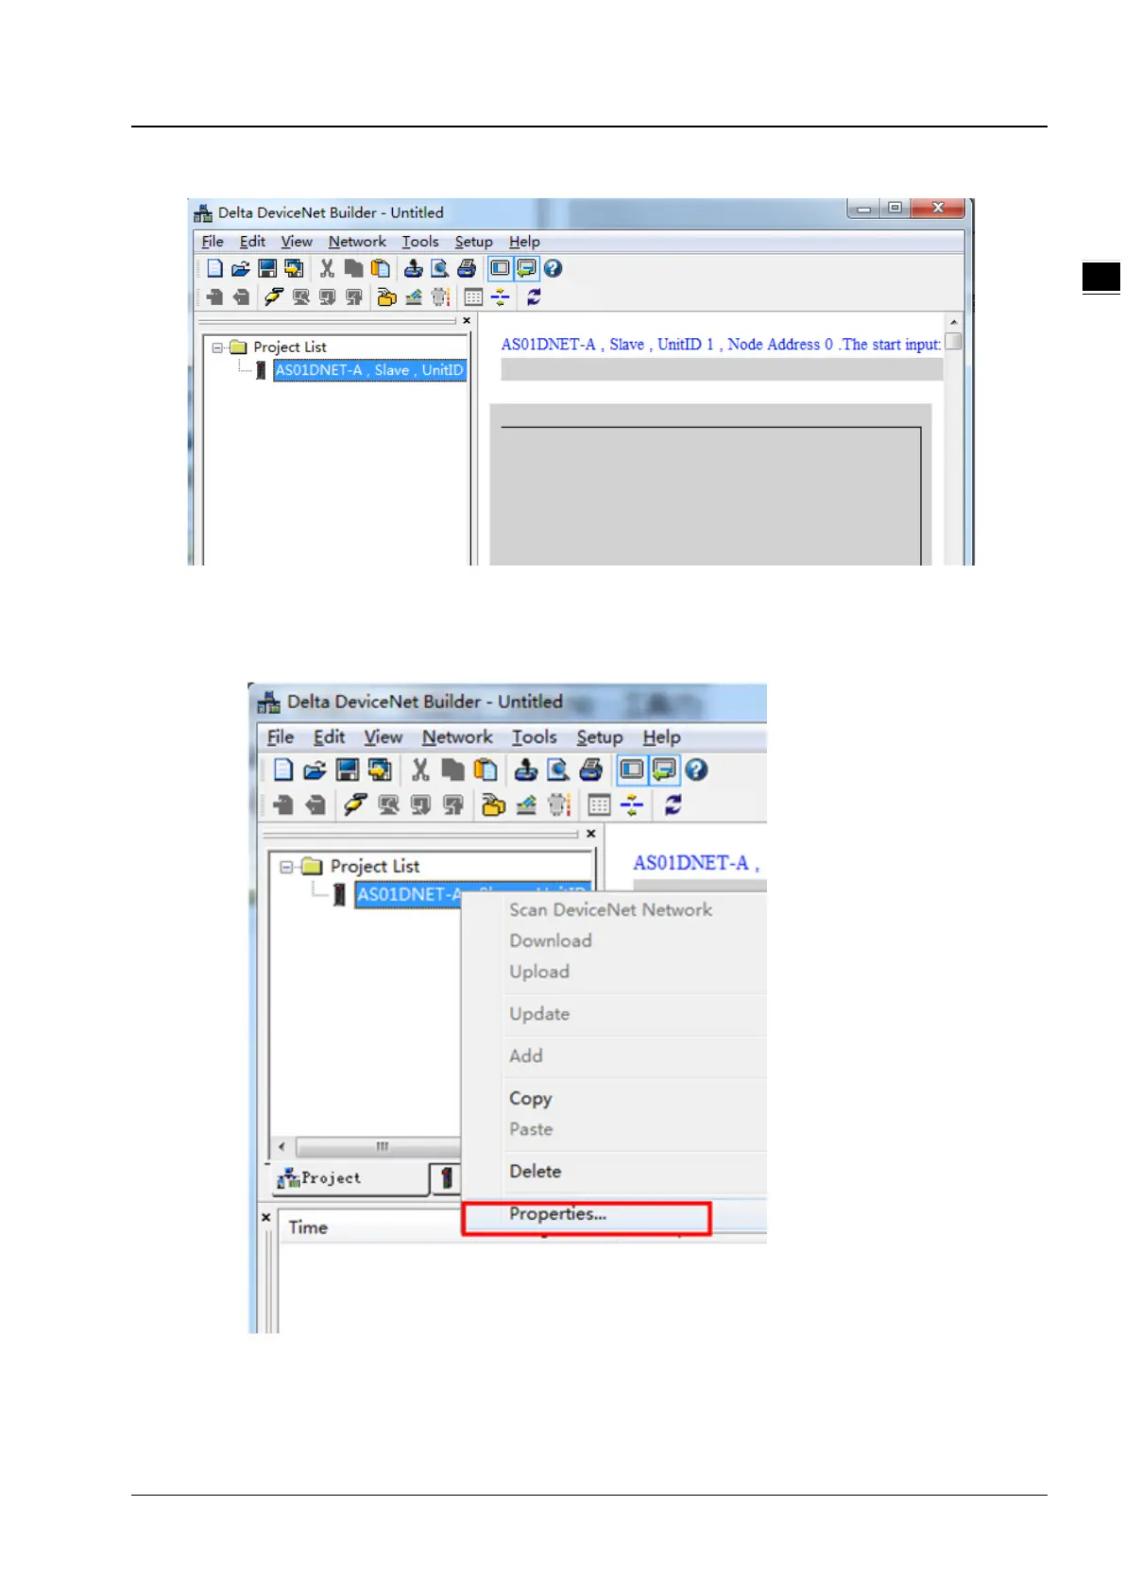The image size is (1125, 1590).
Task: Close project panel X in lower window
Action: pos(591,834)
